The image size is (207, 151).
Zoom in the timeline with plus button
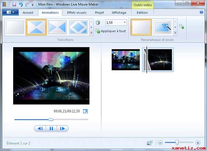198,143
